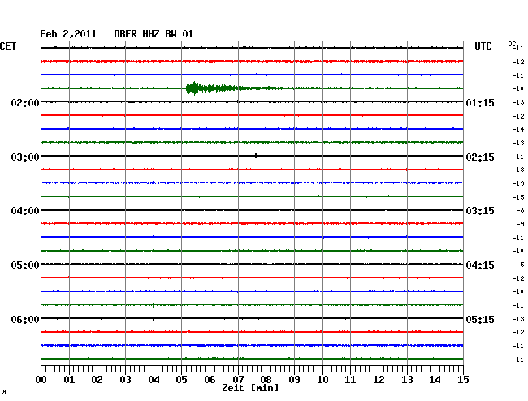
Task: Click the 02:15 UTC time label
Action: point(480,157)
